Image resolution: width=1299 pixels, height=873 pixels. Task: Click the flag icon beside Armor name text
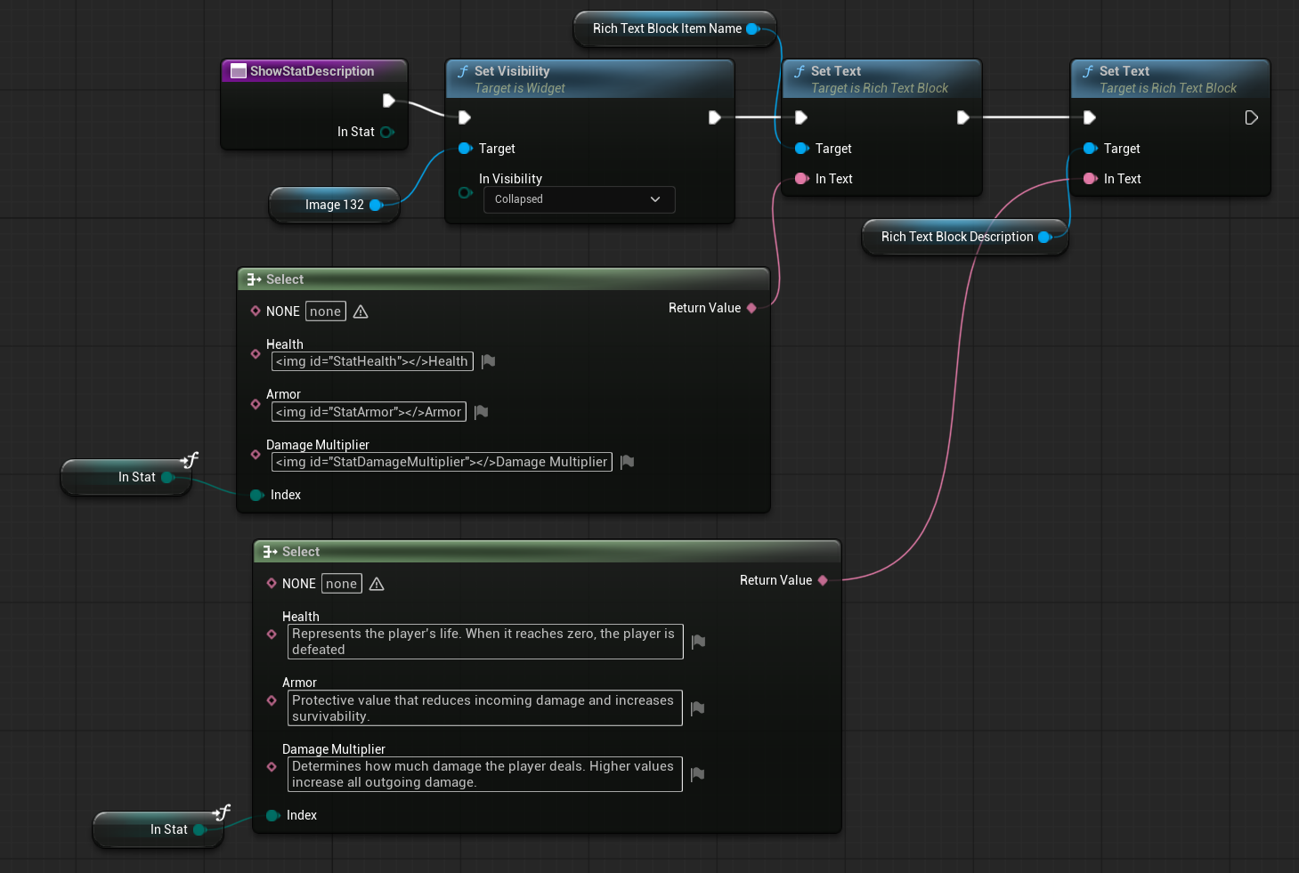point(482,412)
